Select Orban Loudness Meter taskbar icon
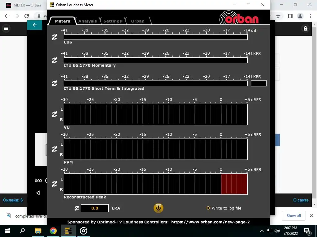This screenshot has width=317, height=237. [x=68, y=231]
